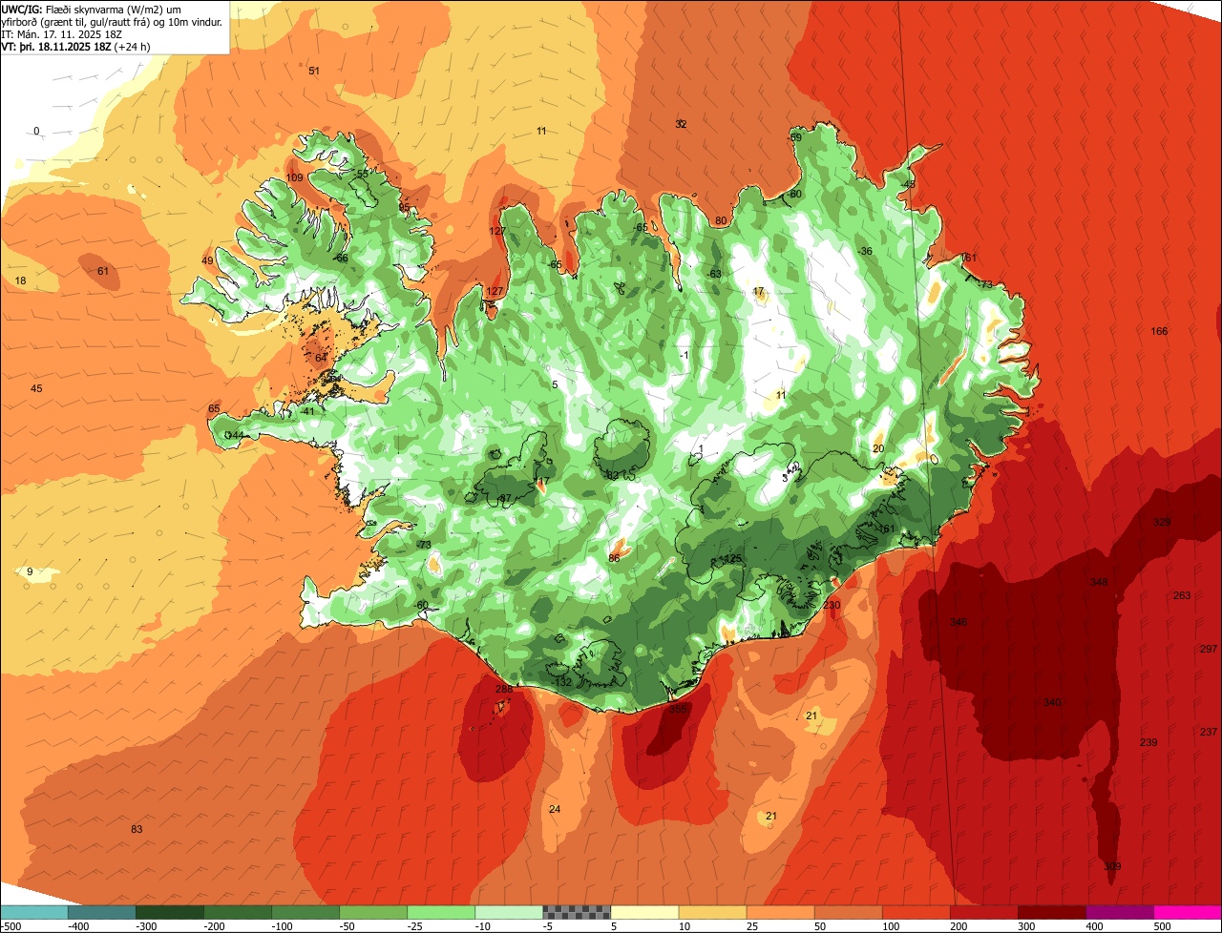Viewport: 1222px width, 933px height.
Task: Click the flux value '230' near southeast coast
Action: [832, 605]
